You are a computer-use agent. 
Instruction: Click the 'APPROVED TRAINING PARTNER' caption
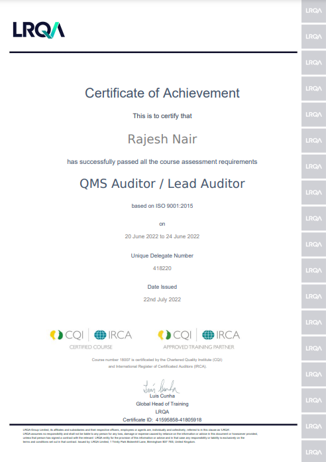tap(199, 347)
